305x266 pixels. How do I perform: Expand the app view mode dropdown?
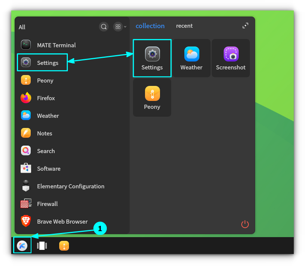[x=120, y=27]
